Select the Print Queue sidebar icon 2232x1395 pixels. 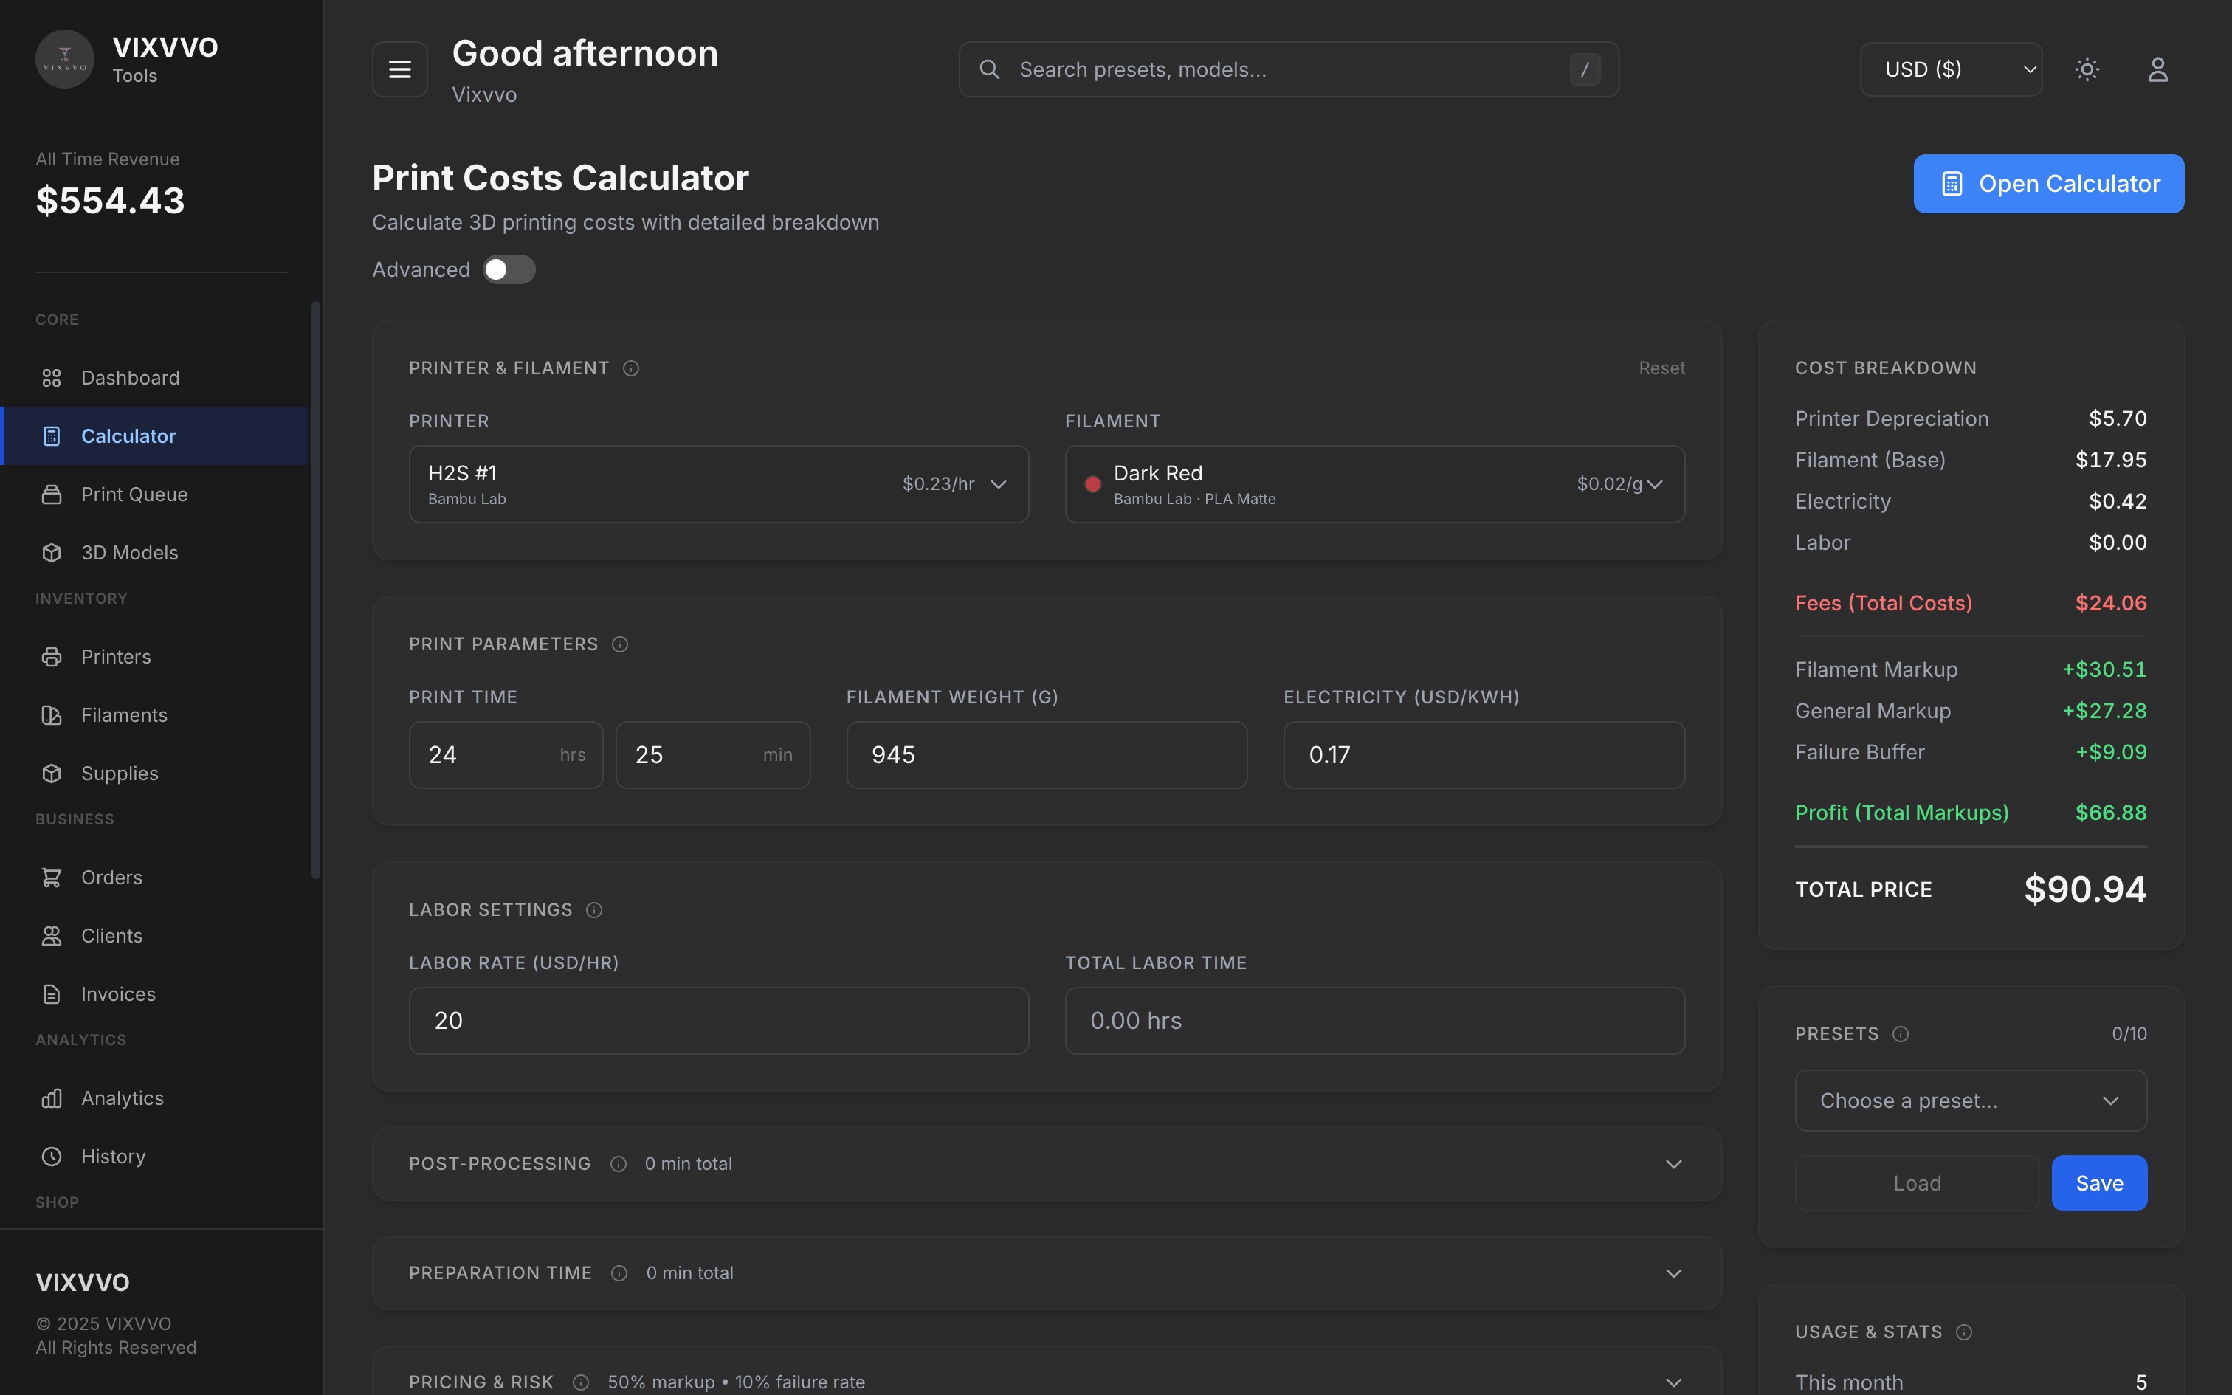tap(52, 495)
